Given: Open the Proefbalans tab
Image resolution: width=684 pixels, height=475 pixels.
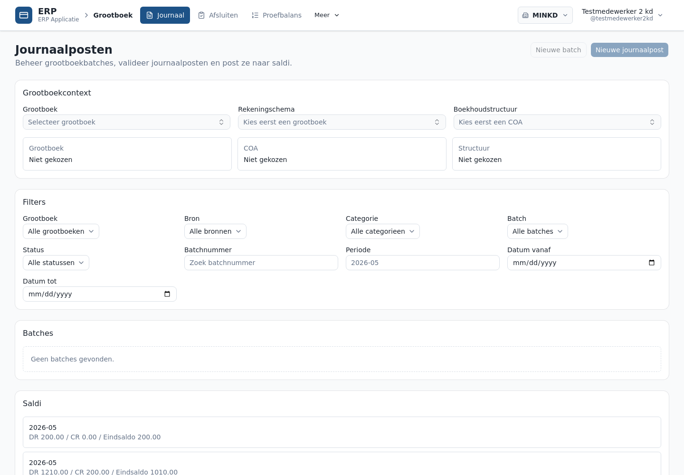Looking at the screenshot, I should 276,15.
